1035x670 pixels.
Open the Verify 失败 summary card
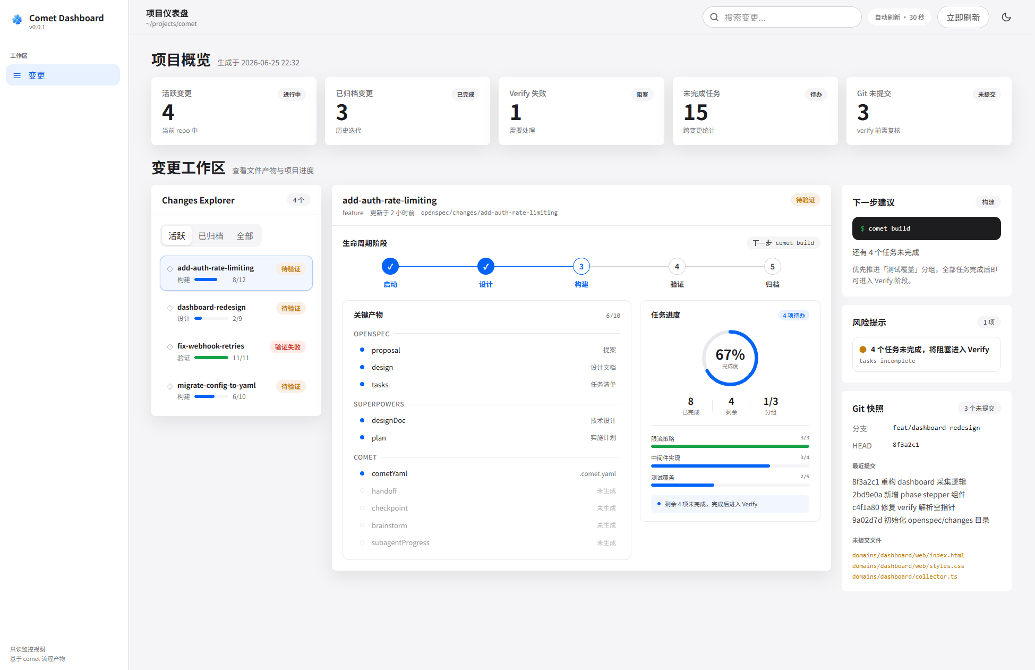[581, 111]
